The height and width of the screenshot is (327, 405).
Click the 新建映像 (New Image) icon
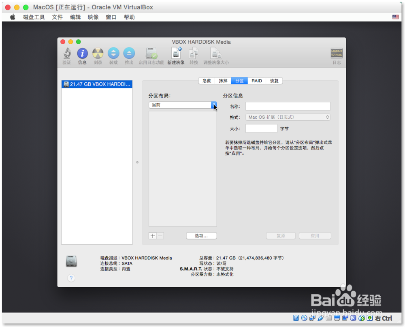176,53
